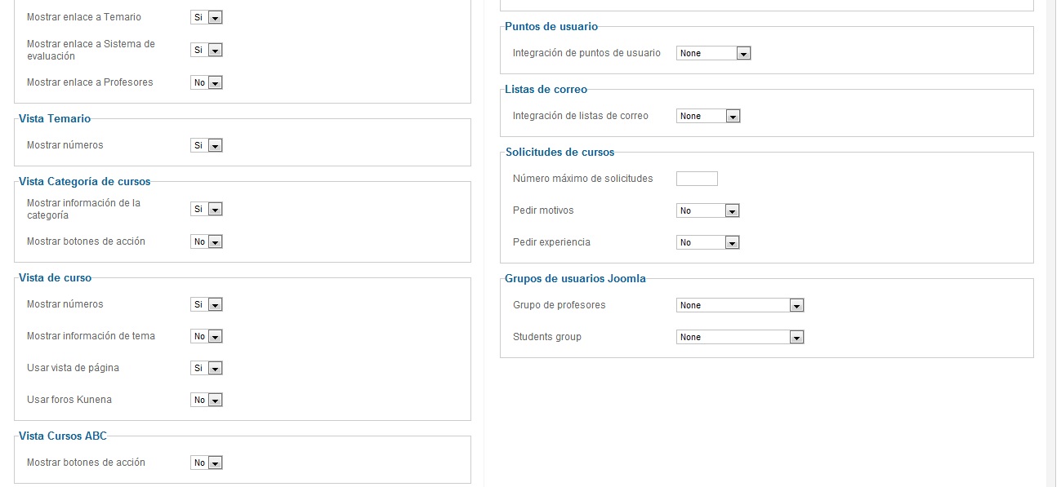Open the Grupo de profesores dropdown
Screen dimensions: 1061x487
pyautogui.click(x=740, y=305)
